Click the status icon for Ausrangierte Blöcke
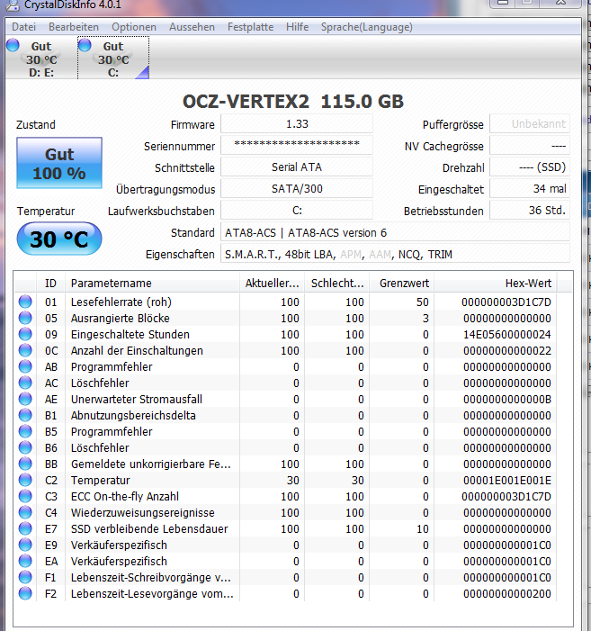 [25, 318]
